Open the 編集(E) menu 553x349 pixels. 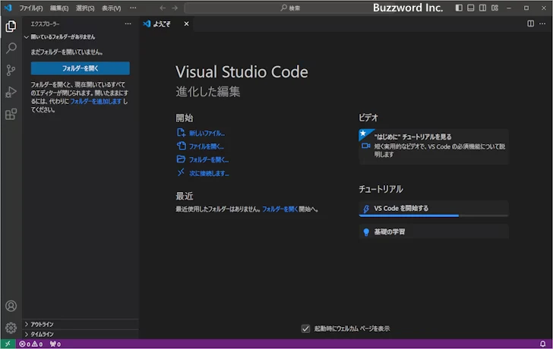[59, 8]
